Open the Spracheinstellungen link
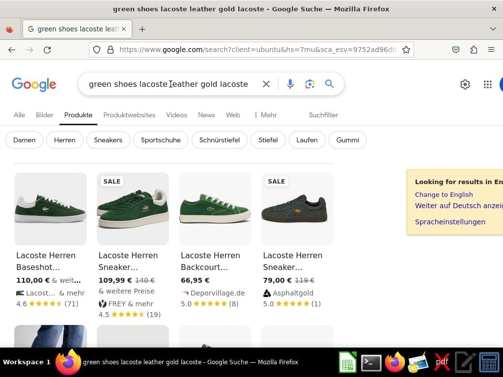 tap(450, 222)
